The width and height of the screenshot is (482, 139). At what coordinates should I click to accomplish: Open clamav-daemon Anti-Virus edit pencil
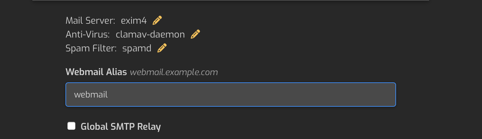tap(195, 34)
